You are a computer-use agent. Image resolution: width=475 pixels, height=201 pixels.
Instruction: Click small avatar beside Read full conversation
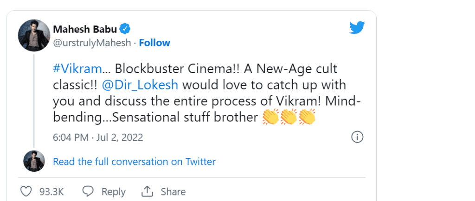(x=34, y=161)
